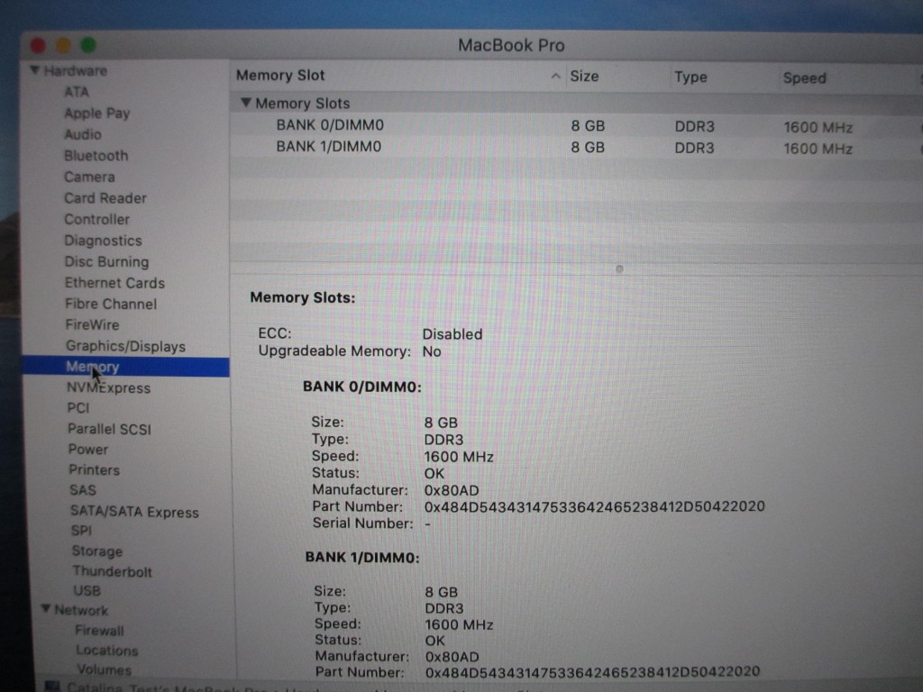Show FireWire information
923x692 pixels.
click(92, 324)
